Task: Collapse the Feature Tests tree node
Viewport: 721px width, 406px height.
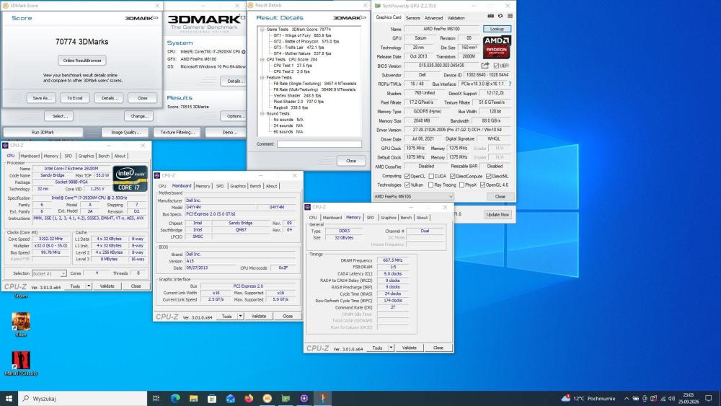Action: pos(262,78)
